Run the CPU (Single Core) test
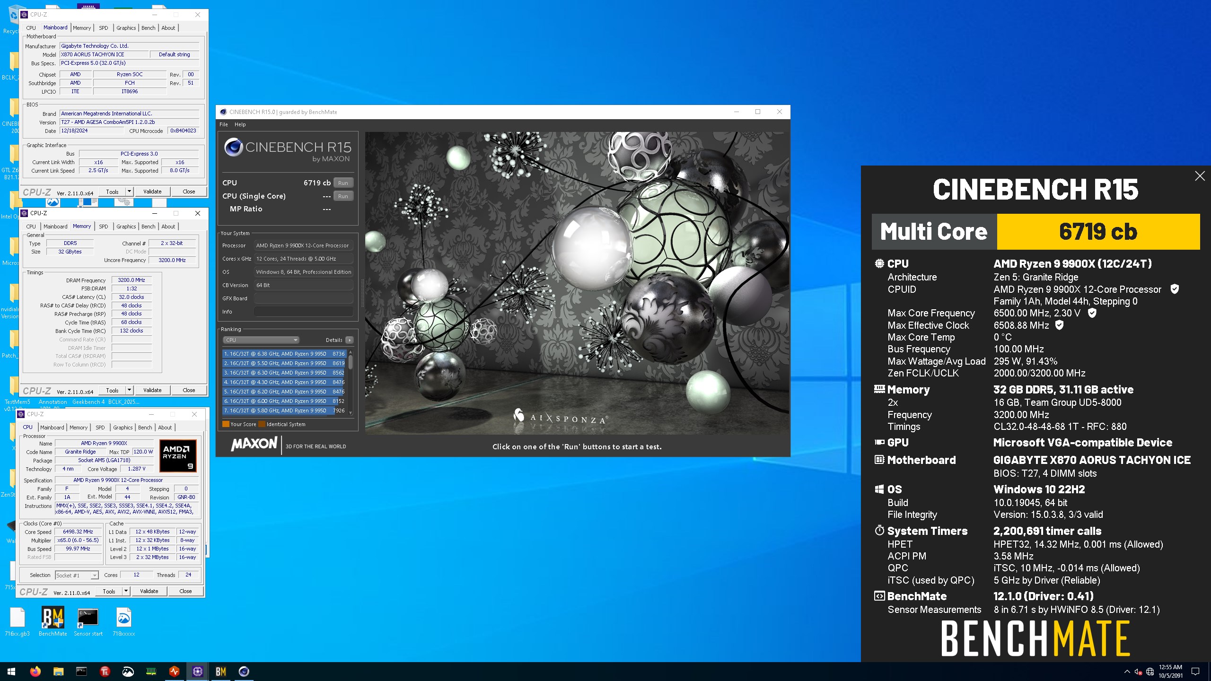This screenshot has height=681, width=1211. point(343,196)
